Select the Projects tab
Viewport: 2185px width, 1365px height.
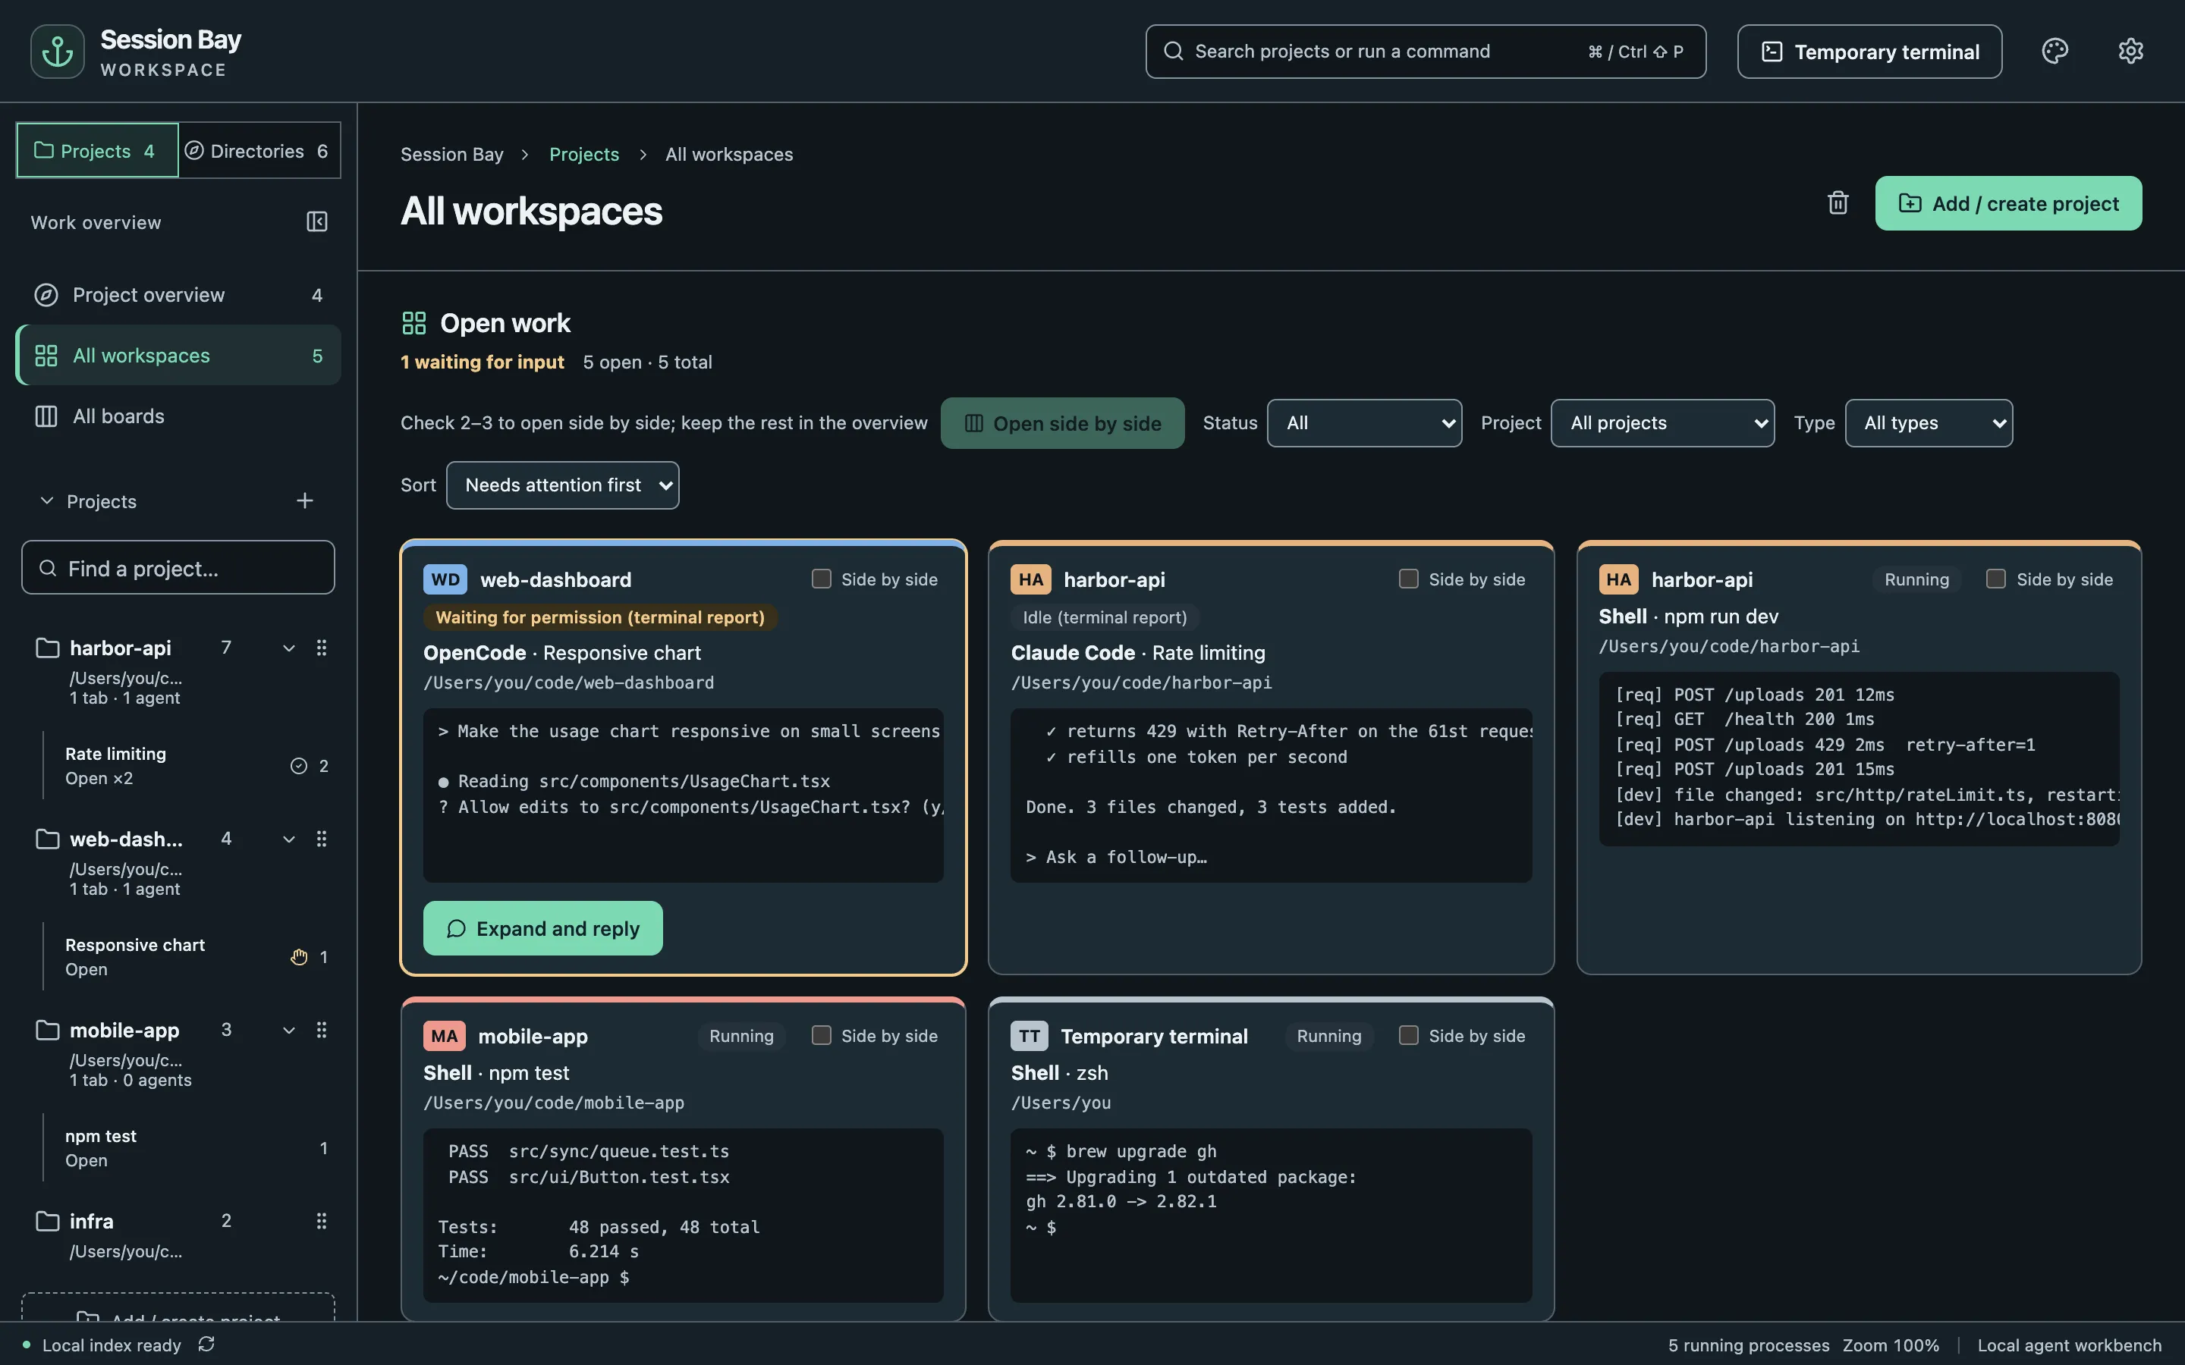pos(98,151)
